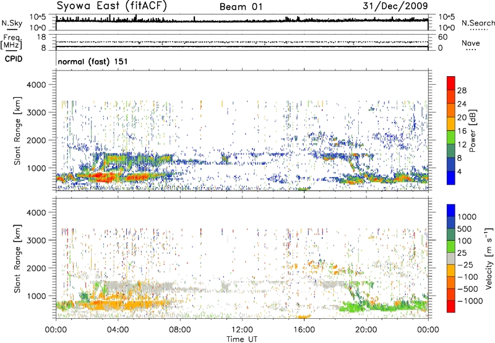Click the "Nave" legend label
This screenshot has height=343, width=495.
point(471,43)
